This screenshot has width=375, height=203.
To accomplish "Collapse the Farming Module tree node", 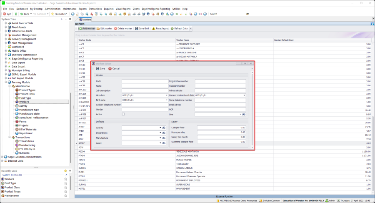I will (6, 82).
